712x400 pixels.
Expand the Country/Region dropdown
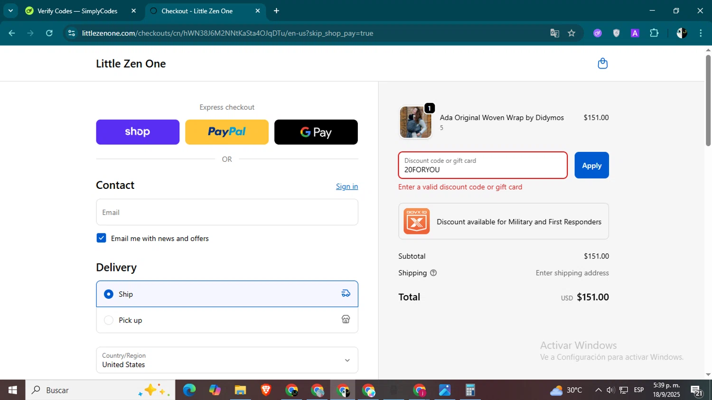227,360
